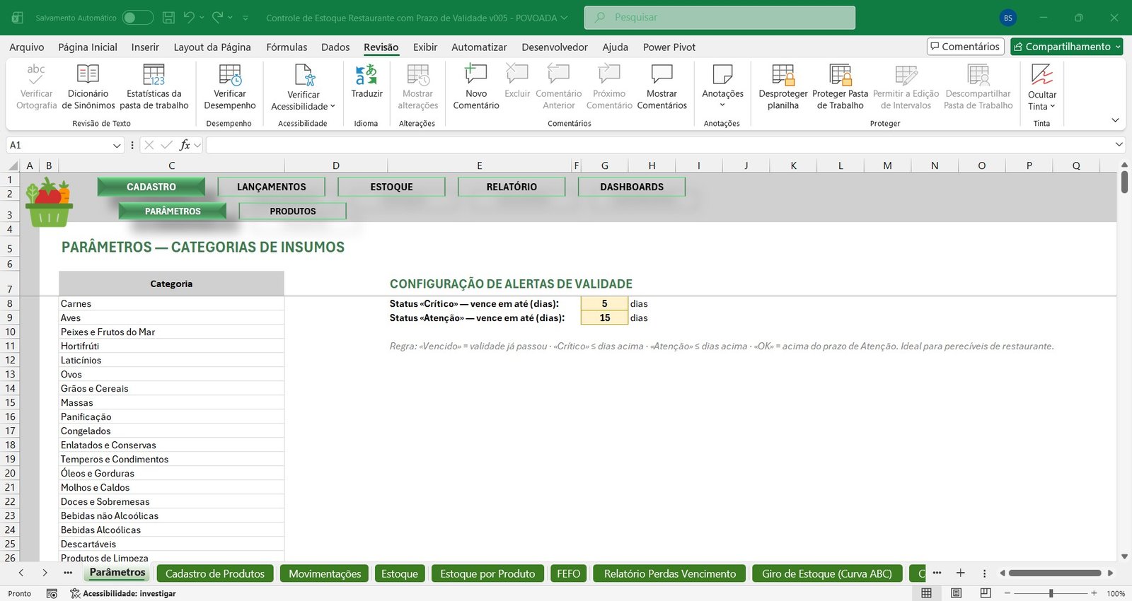Open Dicionário de Sinônimos thesaurus
The image size is (1132, 601).
click(88, 87)
